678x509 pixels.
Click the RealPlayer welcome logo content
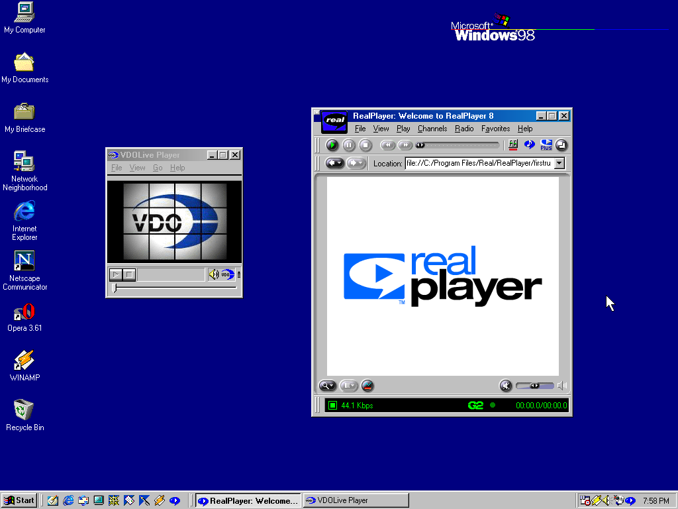(x=443, y=276)
